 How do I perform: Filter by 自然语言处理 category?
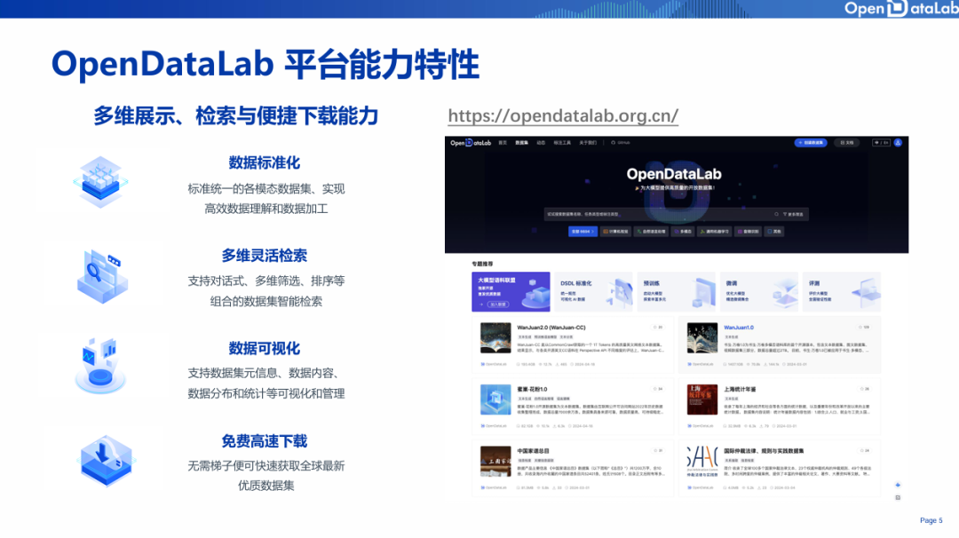point(651,232)
